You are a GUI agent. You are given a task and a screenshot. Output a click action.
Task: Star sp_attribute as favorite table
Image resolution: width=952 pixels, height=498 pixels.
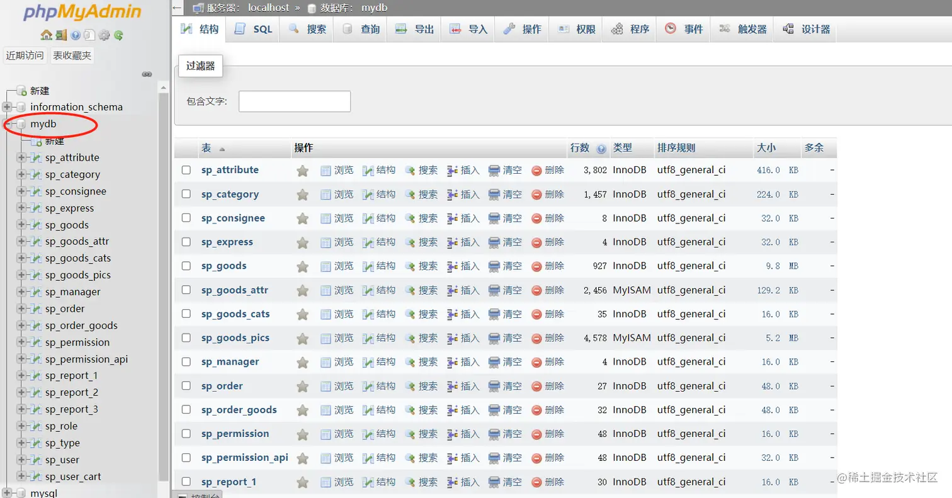pos(302,170)
